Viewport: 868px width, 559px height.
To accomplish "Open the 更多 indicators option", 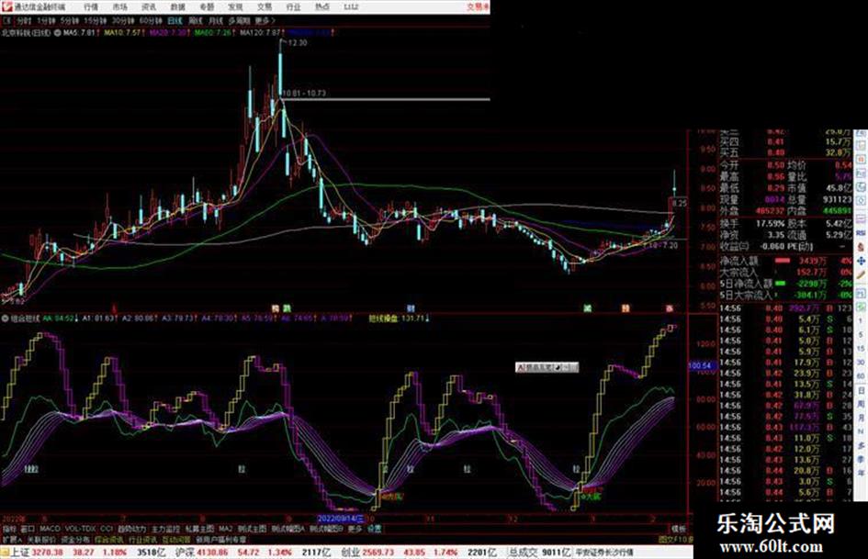I will click(355, 529).
